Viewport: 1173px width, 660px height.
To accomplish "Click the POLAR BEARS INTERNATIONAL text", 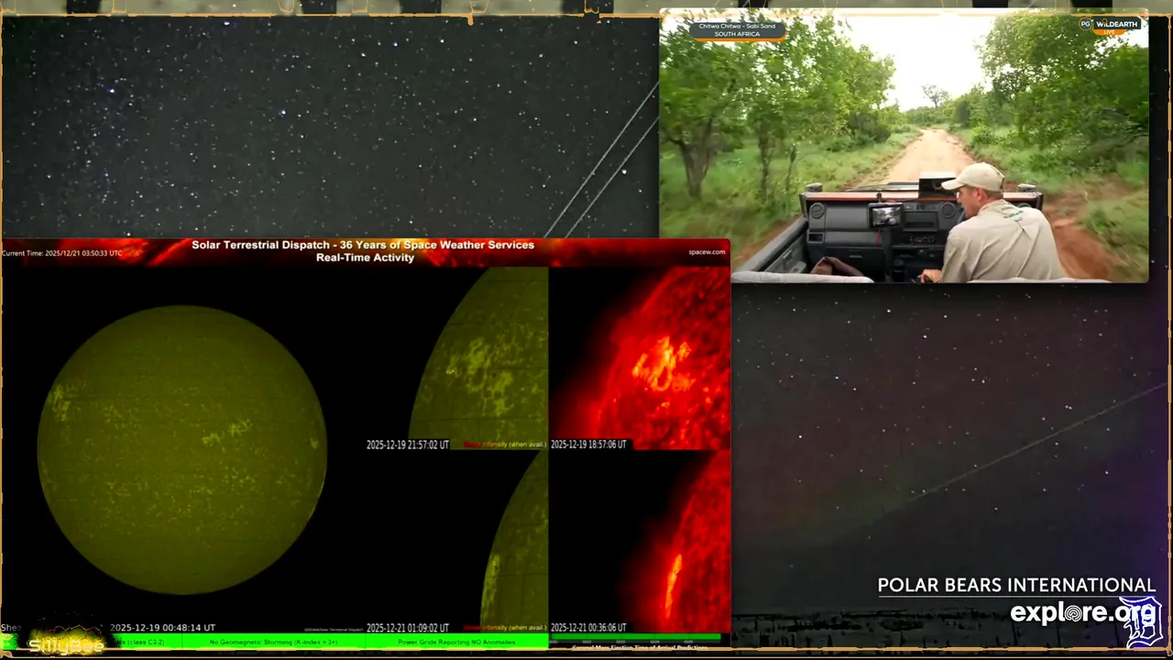I will [x=1016, y=586].
